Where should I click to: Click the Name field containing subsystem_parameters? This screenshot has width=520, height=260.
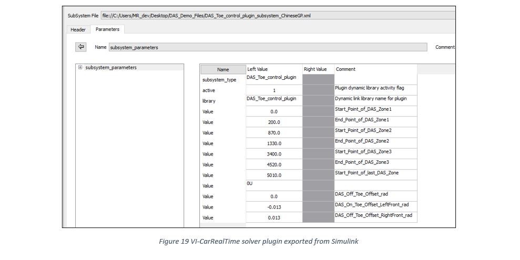(268, 47)
